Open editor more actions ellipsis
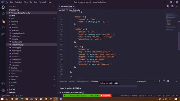Screen dimensions: 180x101 (177, 6)
